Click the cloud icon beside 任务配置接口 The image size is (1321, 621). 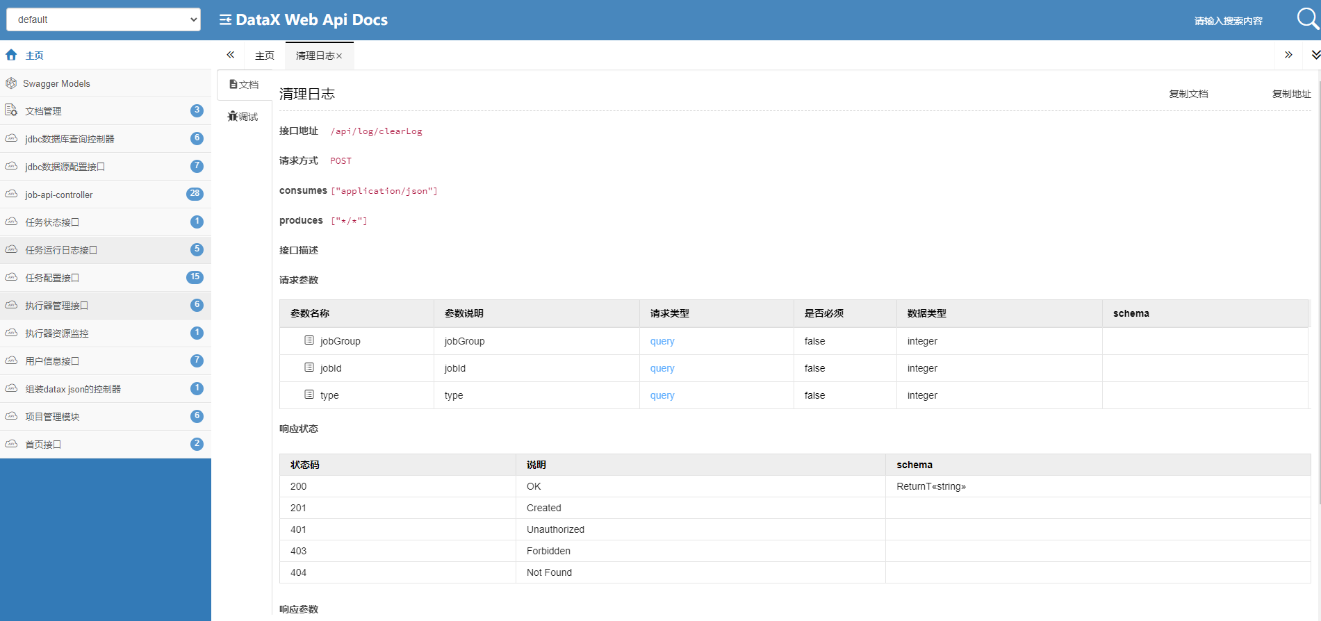point(11,277)
